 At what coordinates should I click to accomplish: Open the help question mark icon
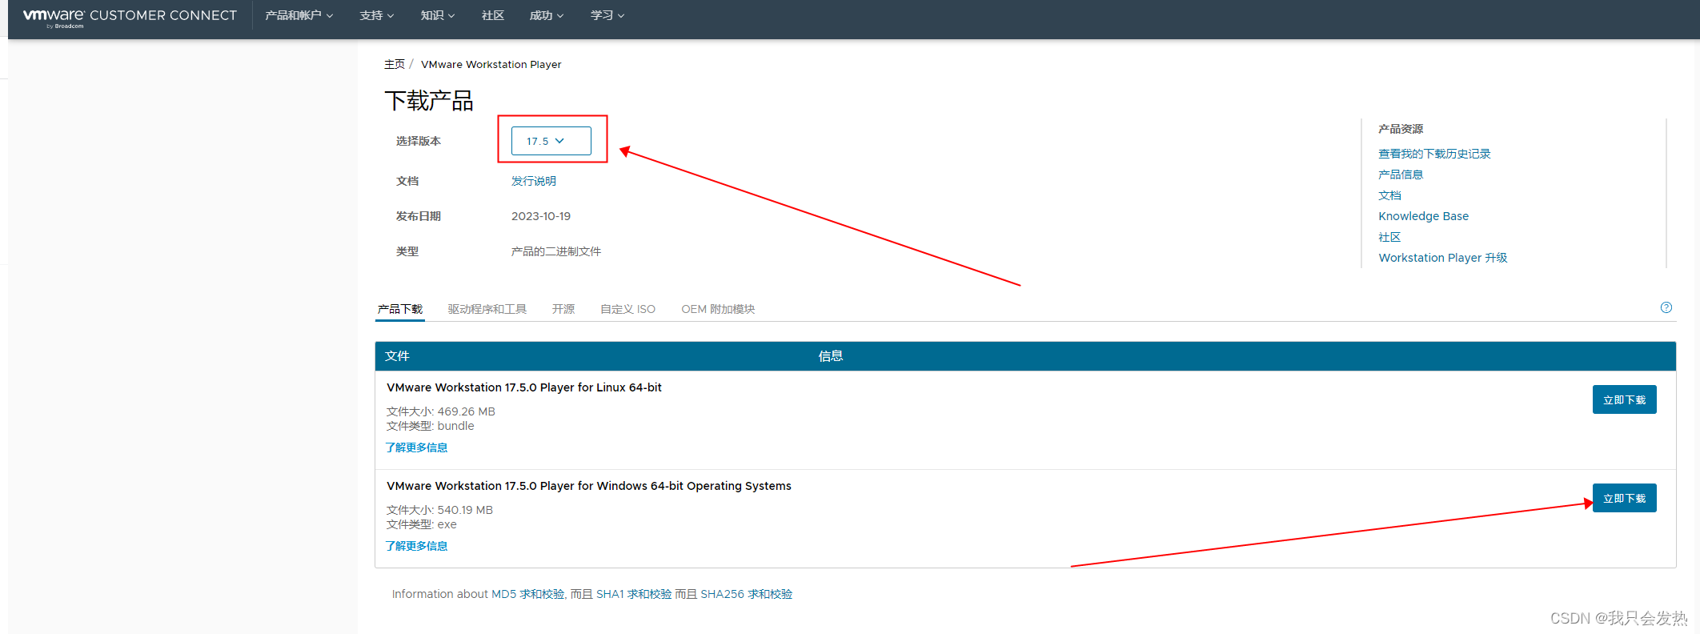(1666, 307)
